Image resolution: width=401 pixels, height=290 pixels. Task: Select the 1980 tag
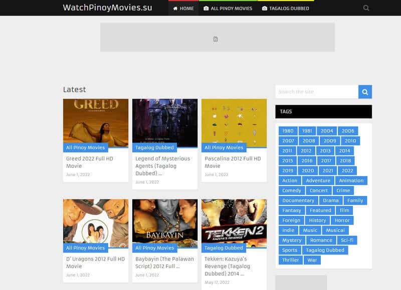click(x=288, y=131)
